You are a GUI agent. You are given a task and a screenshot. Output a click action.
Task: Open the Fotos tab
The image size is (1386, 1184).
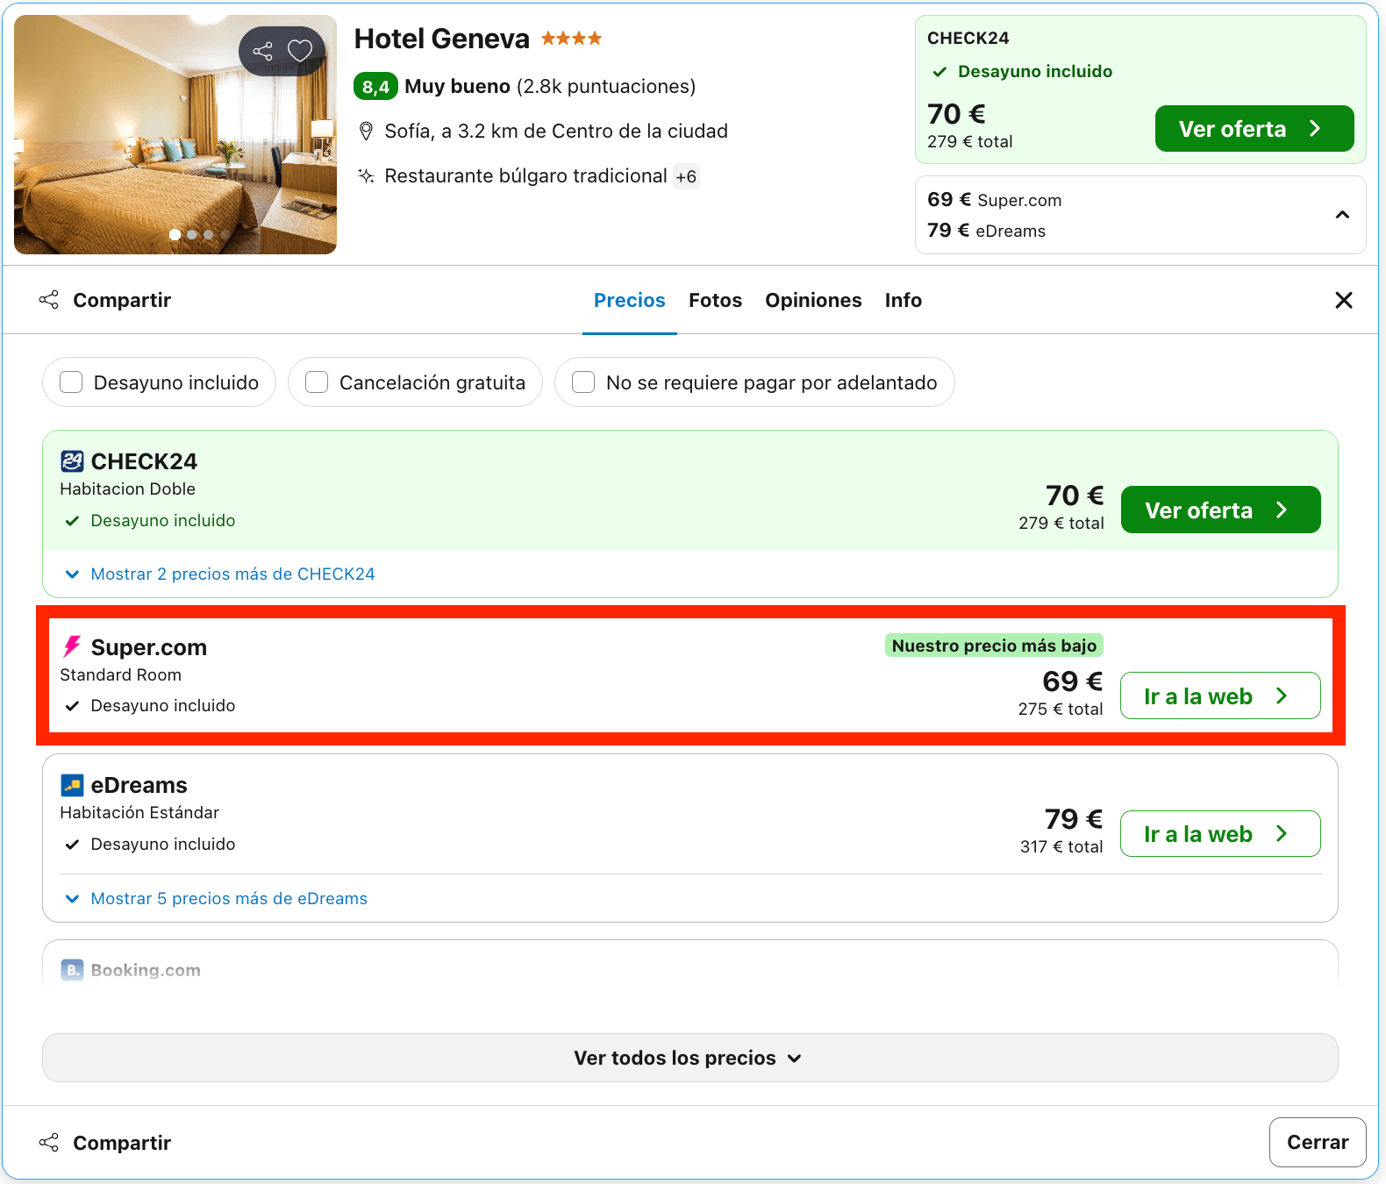[716, 301]
